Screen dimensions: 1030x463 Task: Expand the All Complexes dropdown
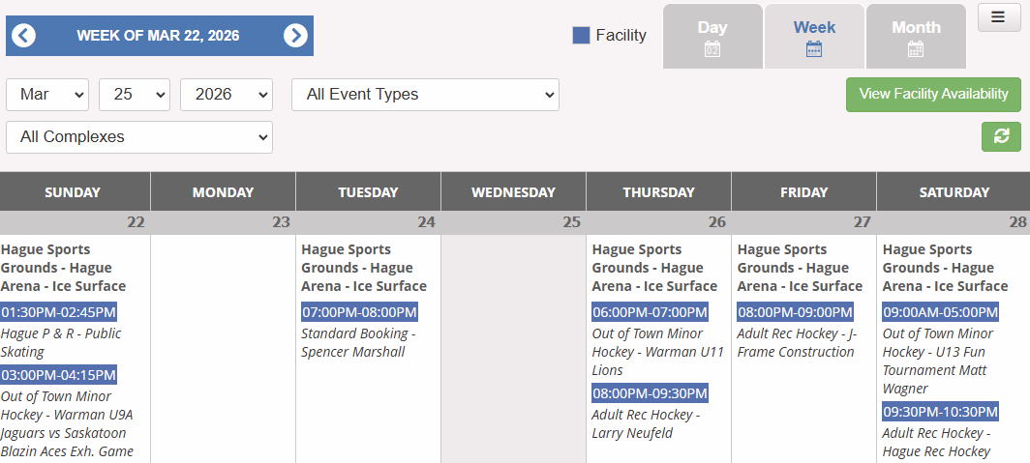click(x=139, y=137)
